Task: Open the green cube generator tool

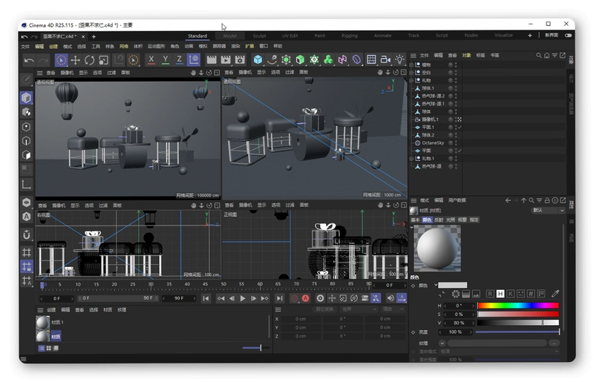Action: 300,59
